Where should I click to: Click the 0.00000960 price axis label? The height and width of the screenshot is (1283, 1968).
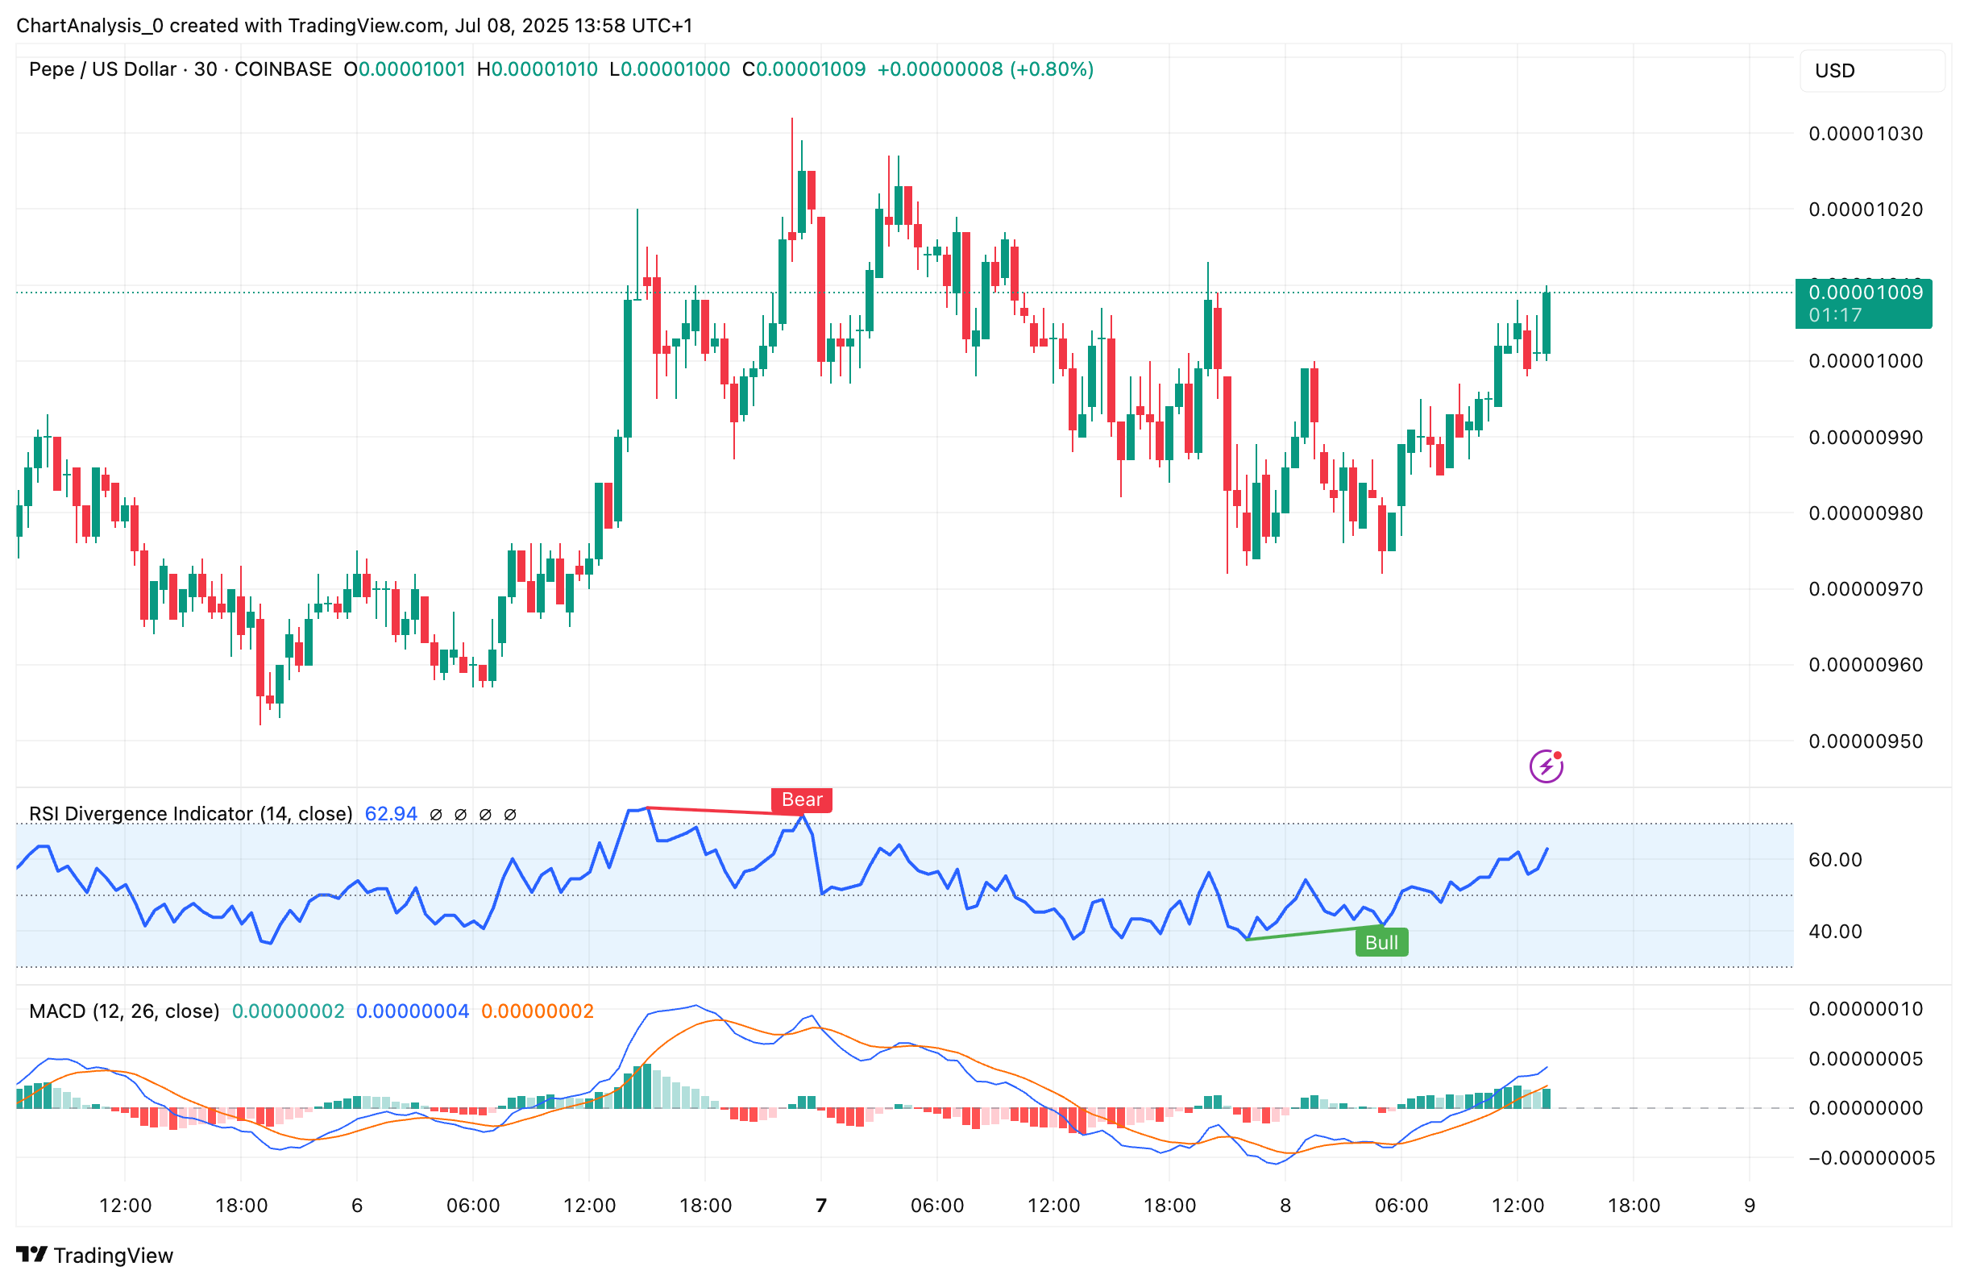point(1866,665)
